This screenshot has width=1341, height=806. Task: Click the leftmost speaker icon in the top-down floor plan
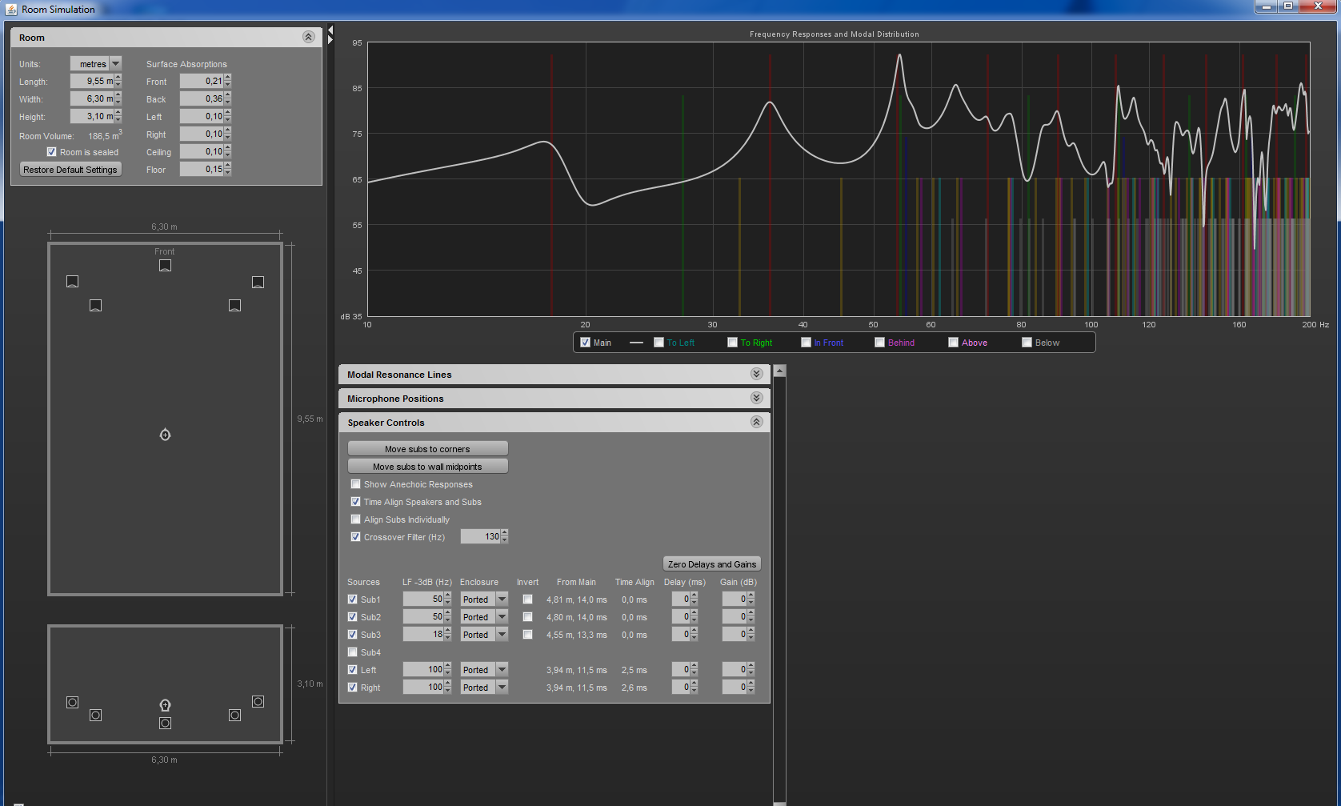pos(72,282)
